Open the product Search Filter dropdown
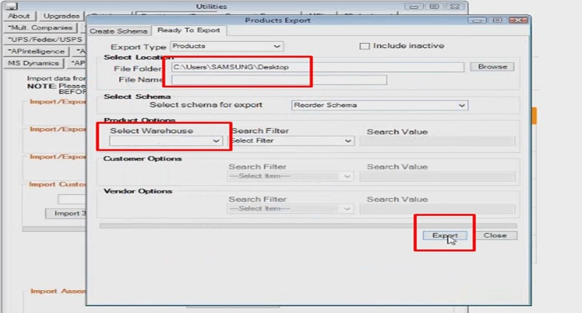Screen dimensions: 582x313 coord(292,141)
